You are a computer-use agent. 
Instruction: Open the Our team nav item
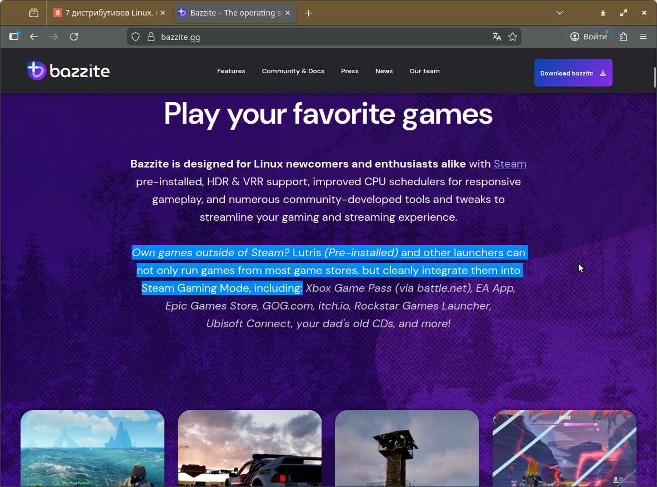424,71
